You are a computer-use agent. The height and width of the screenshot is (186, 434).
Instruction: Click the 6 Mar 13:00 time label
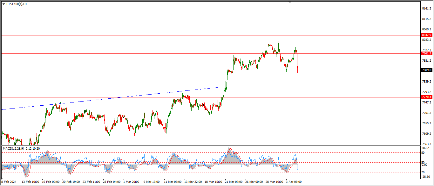[151, 182]
